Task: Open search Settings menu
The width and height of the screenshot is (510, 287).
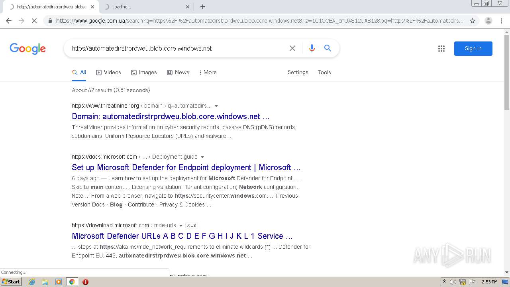Action: pos(298,73)
